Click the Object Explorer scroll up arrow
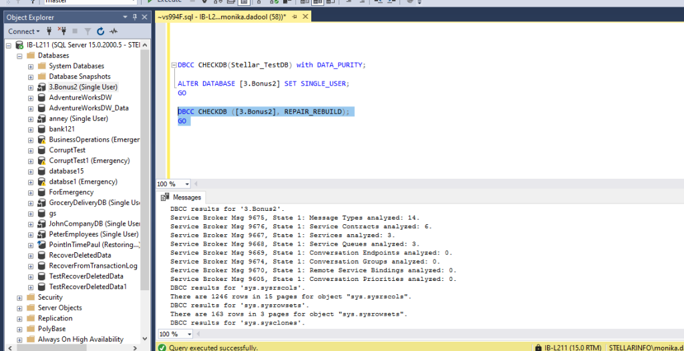 coord(145,45)
